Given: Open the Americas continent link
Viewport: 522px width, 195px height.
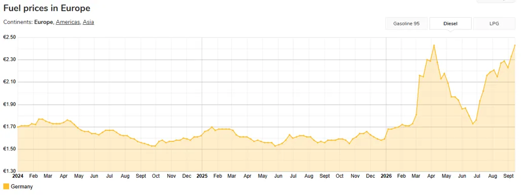Looking at the screenshot, I should [68, 22].
